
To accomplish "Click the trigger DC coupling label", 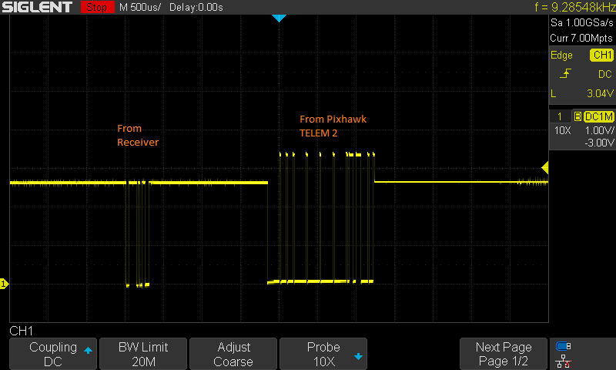I will click(605, 74).
